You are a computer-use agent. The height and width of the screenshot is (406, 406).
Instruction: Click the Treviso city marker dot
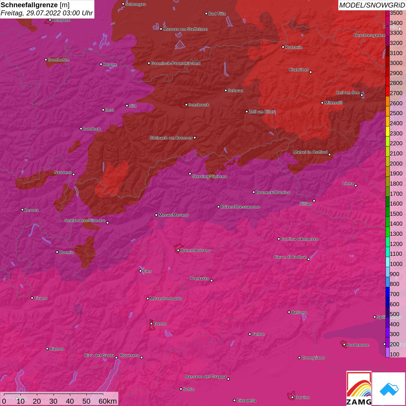pos(292,397)
